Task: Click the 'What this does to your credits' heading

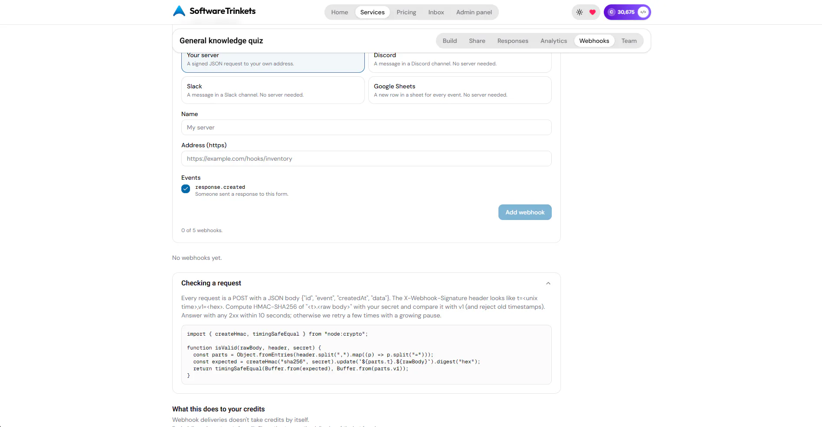Action: [x=218, y=409]
